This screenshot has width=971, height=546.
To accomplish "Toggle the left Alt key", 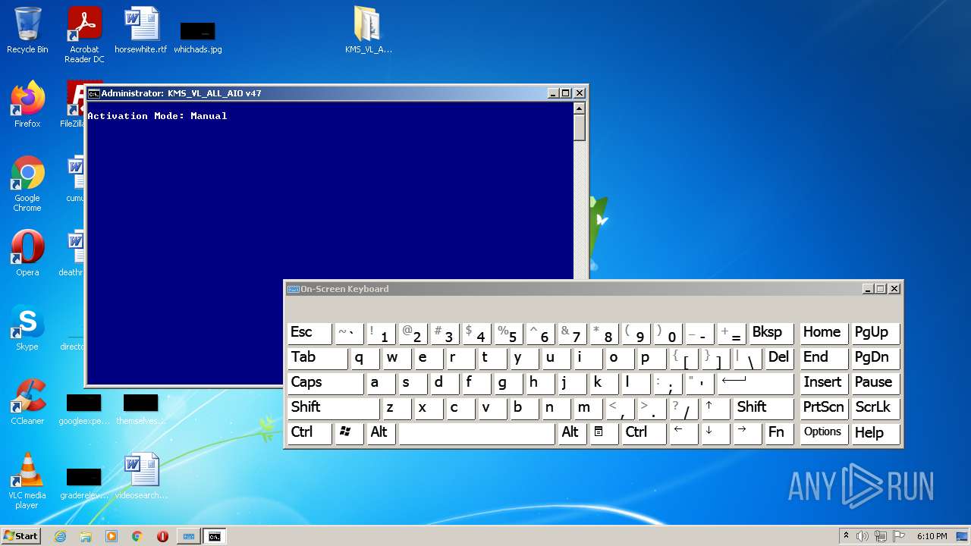I will pyautogui.click(x=381, y=432).
